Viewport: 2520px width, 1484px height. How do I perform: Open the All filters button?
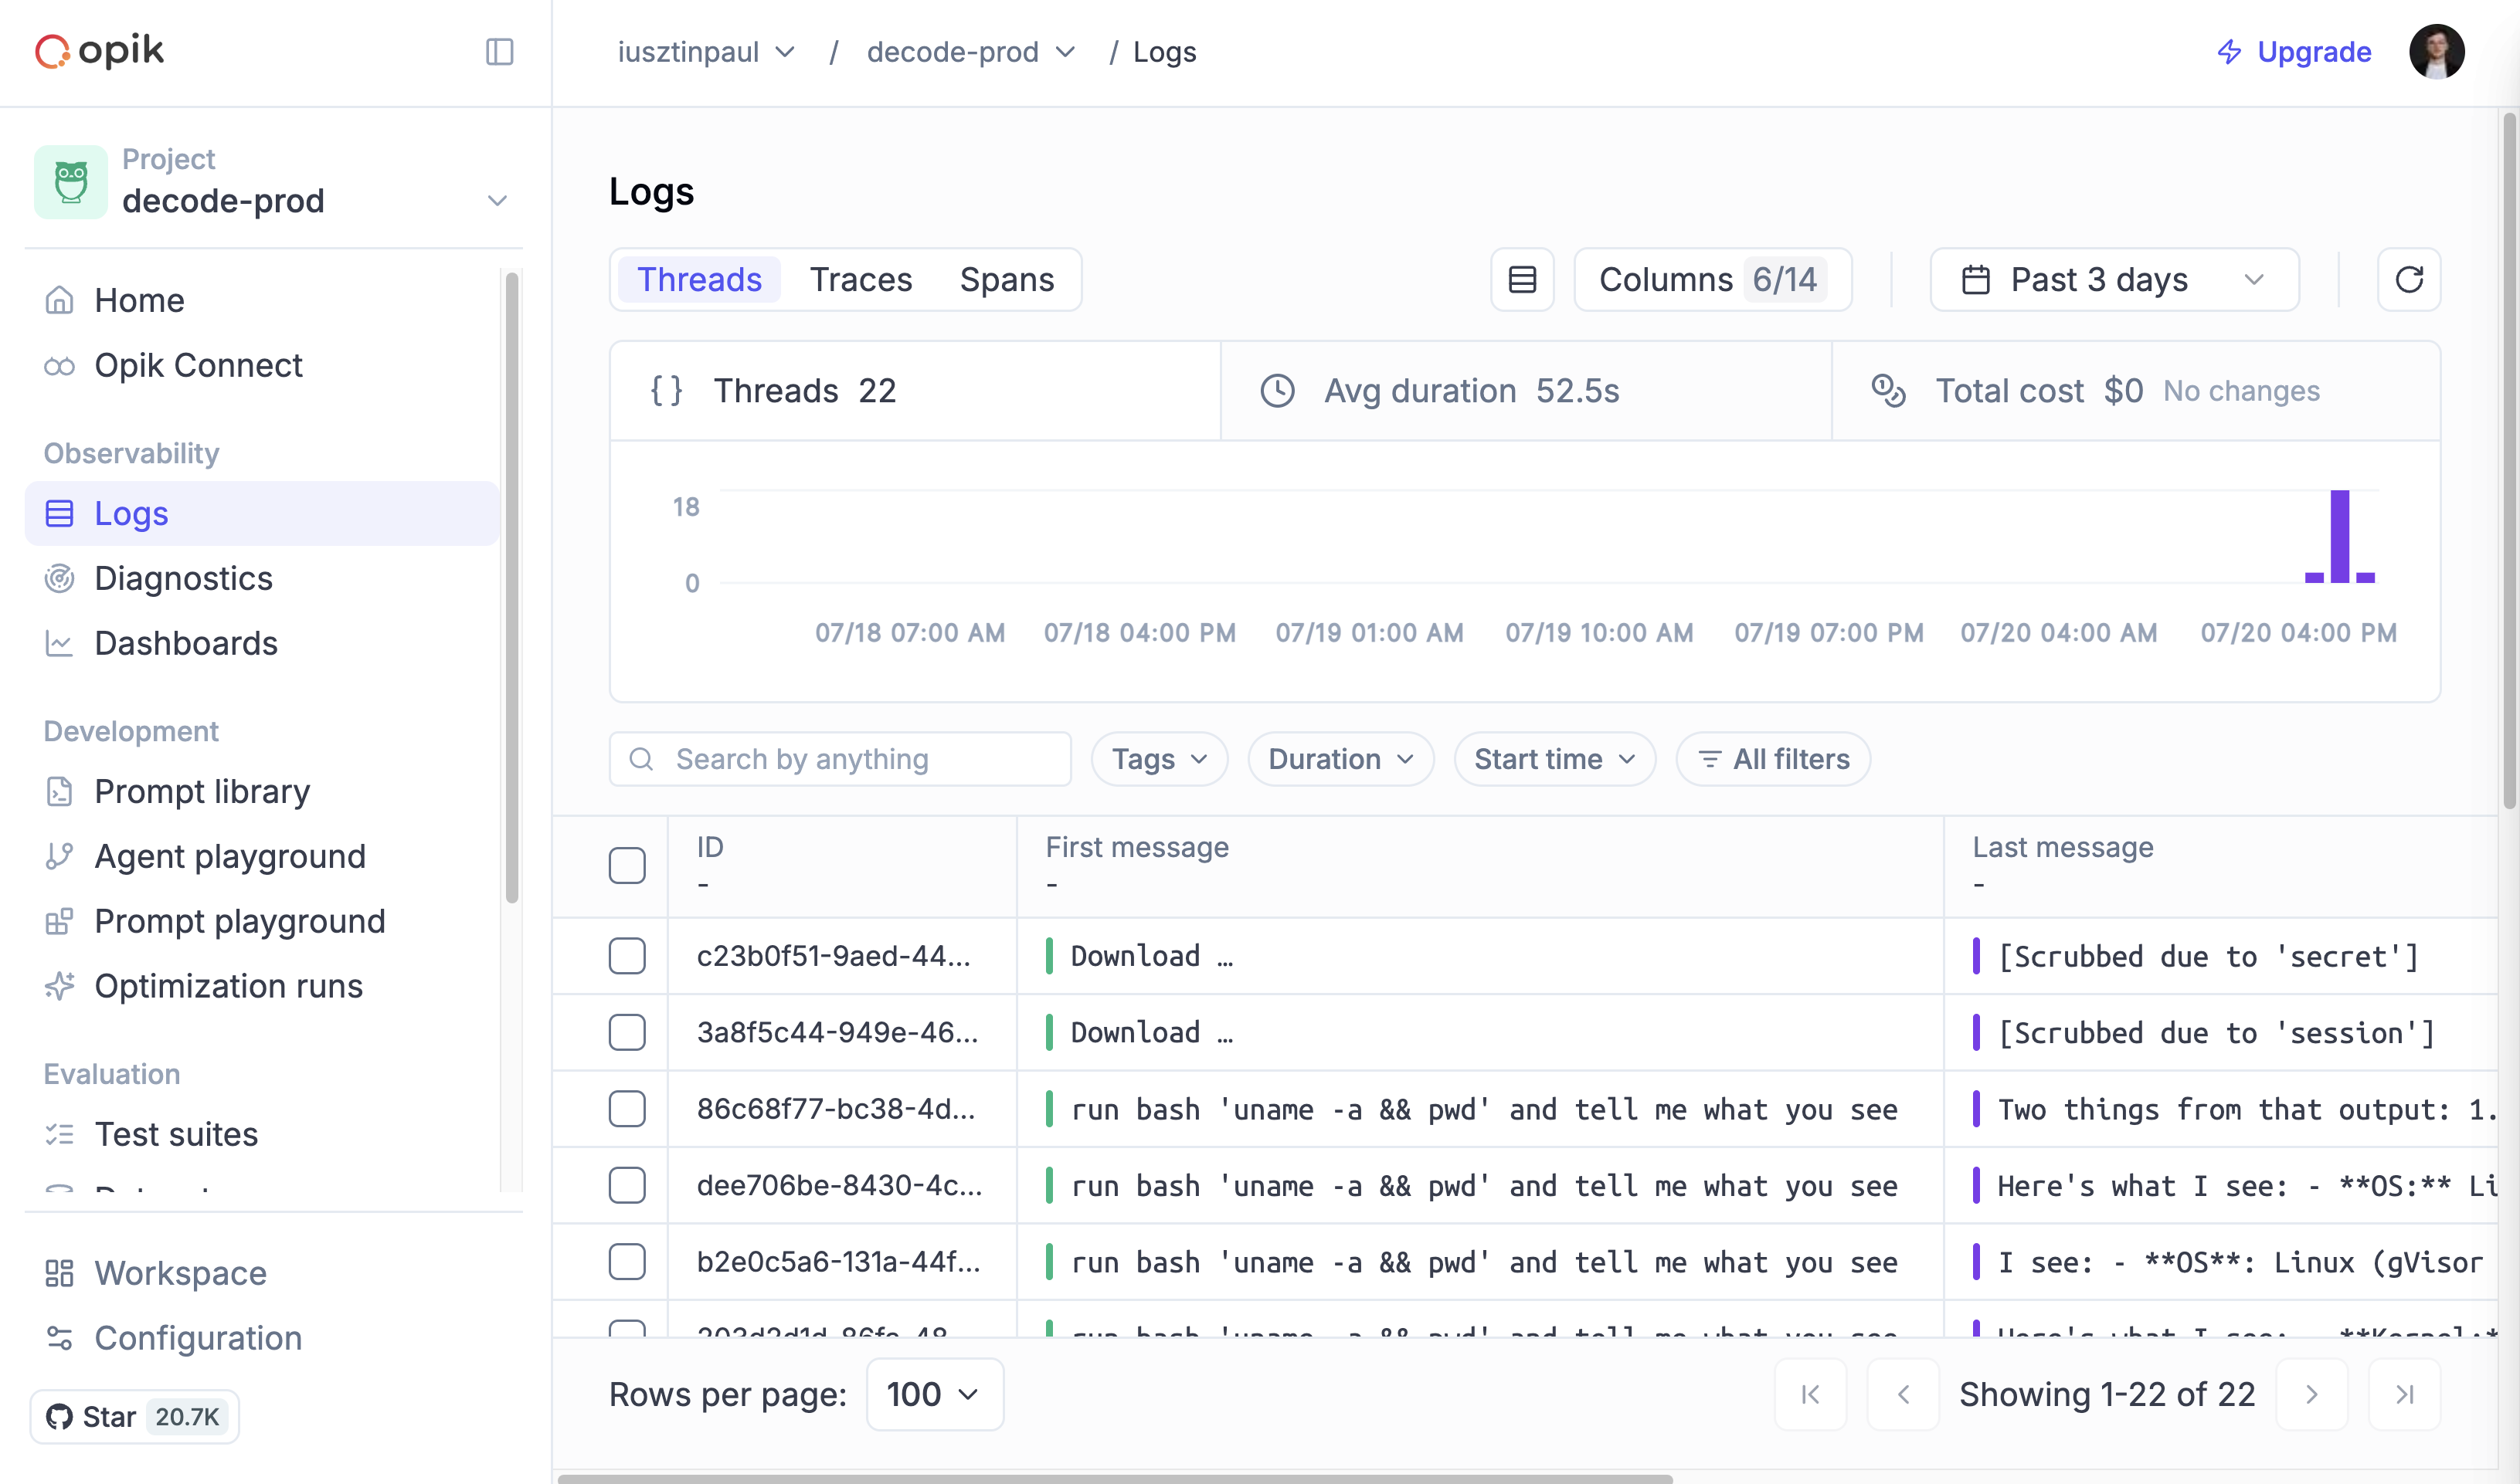coord(1773,759)
